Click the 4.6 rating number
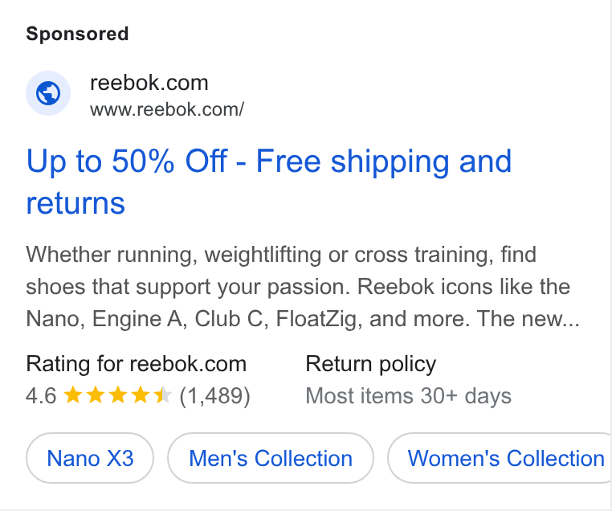Viewport: 612px width, 511px height. [41, 396]
